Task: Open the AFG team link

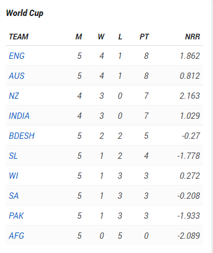Action: tap(17, 236)
